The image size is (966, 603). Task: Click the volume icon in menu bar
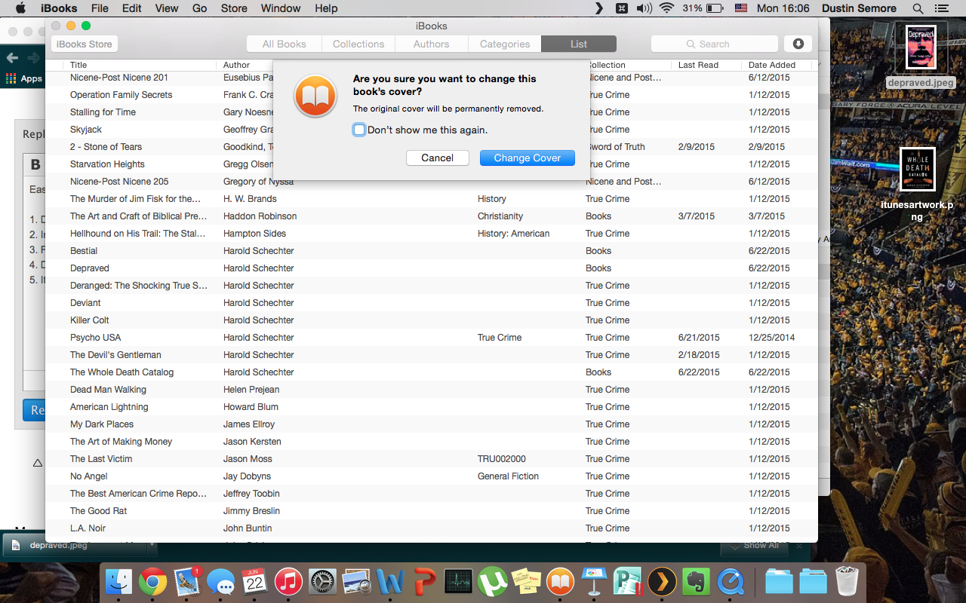point(644,8)
